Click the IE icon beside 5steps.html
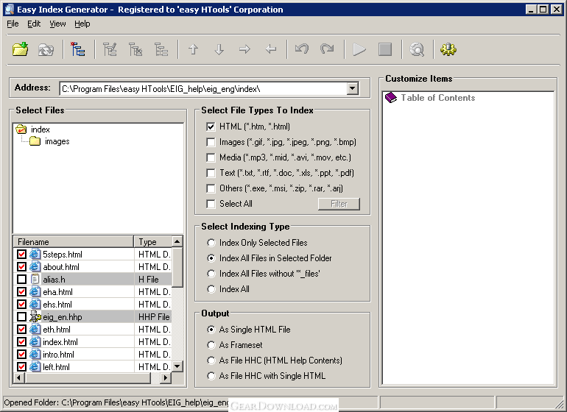The image size is (567, 412). (35, 254)
